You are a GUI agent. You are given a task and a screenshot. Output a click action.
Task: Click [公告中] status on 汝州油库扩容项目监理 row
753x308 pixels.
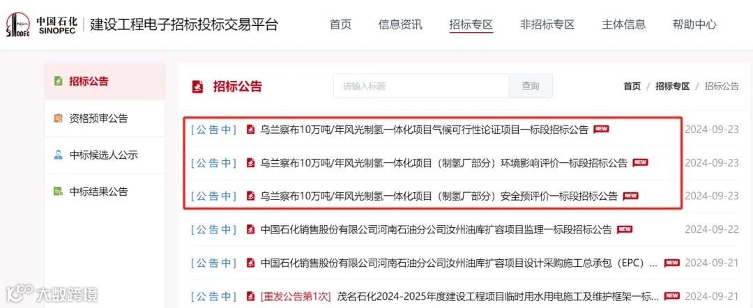point(214,230)
